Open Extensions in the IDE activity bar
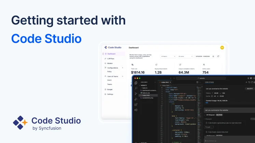Viewport: 255px width, 143px height. (x=136, y=105)
